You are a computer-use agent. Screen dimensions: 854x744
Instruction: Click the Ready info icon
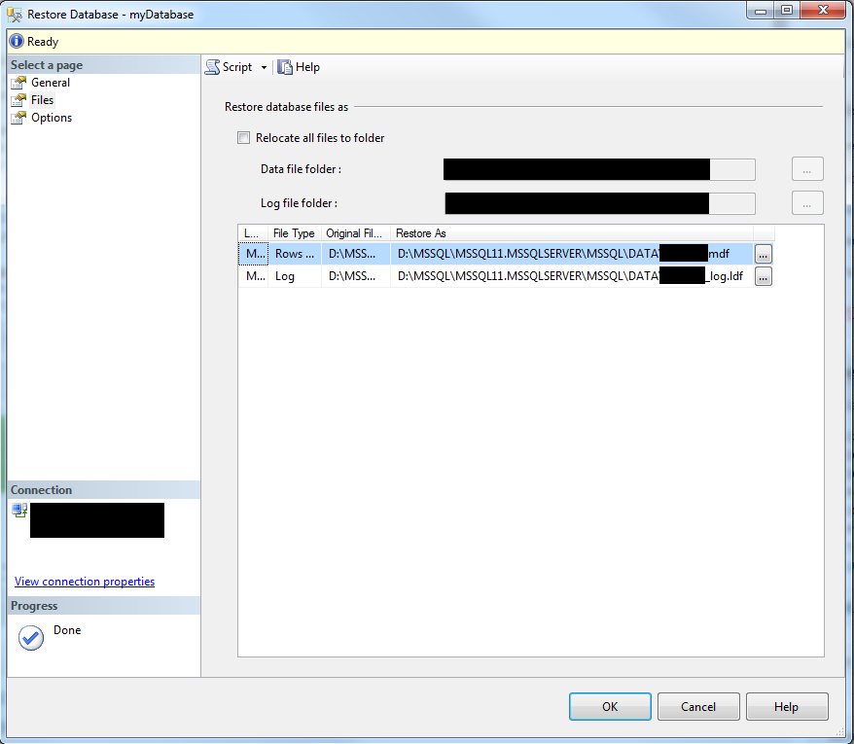coord(17,42)
